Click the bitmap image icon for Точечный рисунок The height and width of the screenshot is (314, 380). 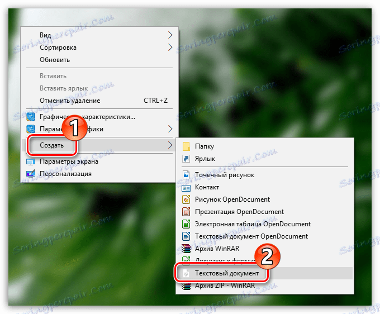click(x=186, y=175)
